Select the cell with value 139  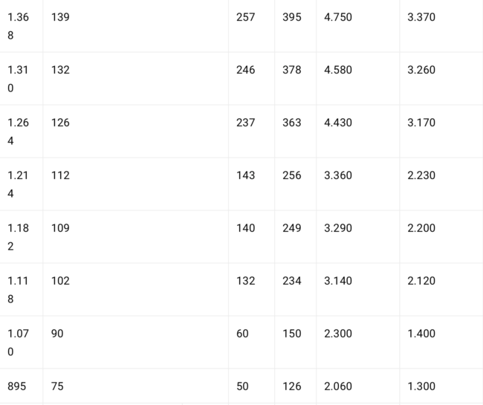tap(135, 26)
